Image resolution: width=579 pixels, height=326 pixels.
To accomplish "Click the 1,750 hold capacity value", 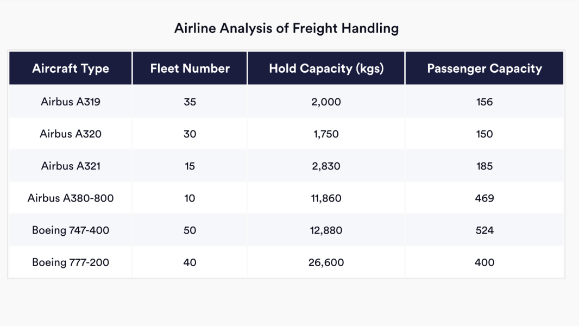I will click(326, 134).
